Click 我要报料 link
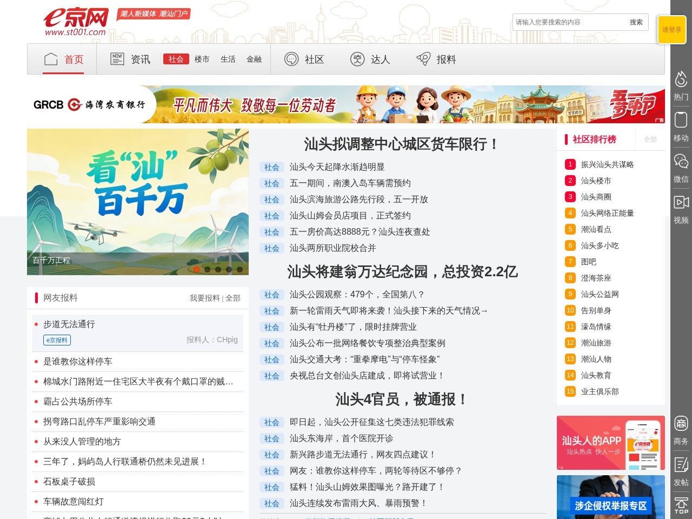 [204, 298]
